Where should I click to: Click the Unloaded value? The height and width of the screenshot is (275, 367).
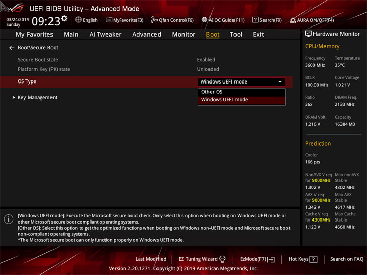208,69
